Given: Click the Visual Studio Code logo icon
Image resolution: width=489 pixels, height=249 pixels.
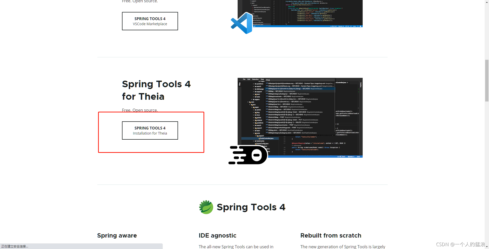Looking at the screenshot, I should click(x=241, y=23).
